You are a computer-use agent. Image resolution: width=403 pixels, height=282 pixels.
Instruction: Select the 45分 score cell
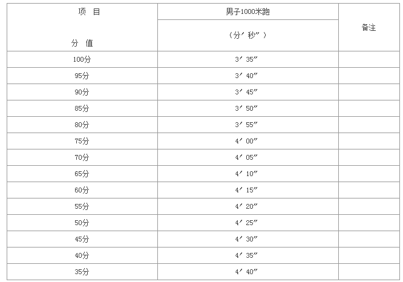point(82,239)
